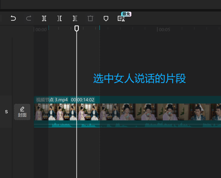Image resolution: width=221 pixels, height=178 pixels.
Task: Select the 视频节点 3.mp4 clip title
Action: 52,100
